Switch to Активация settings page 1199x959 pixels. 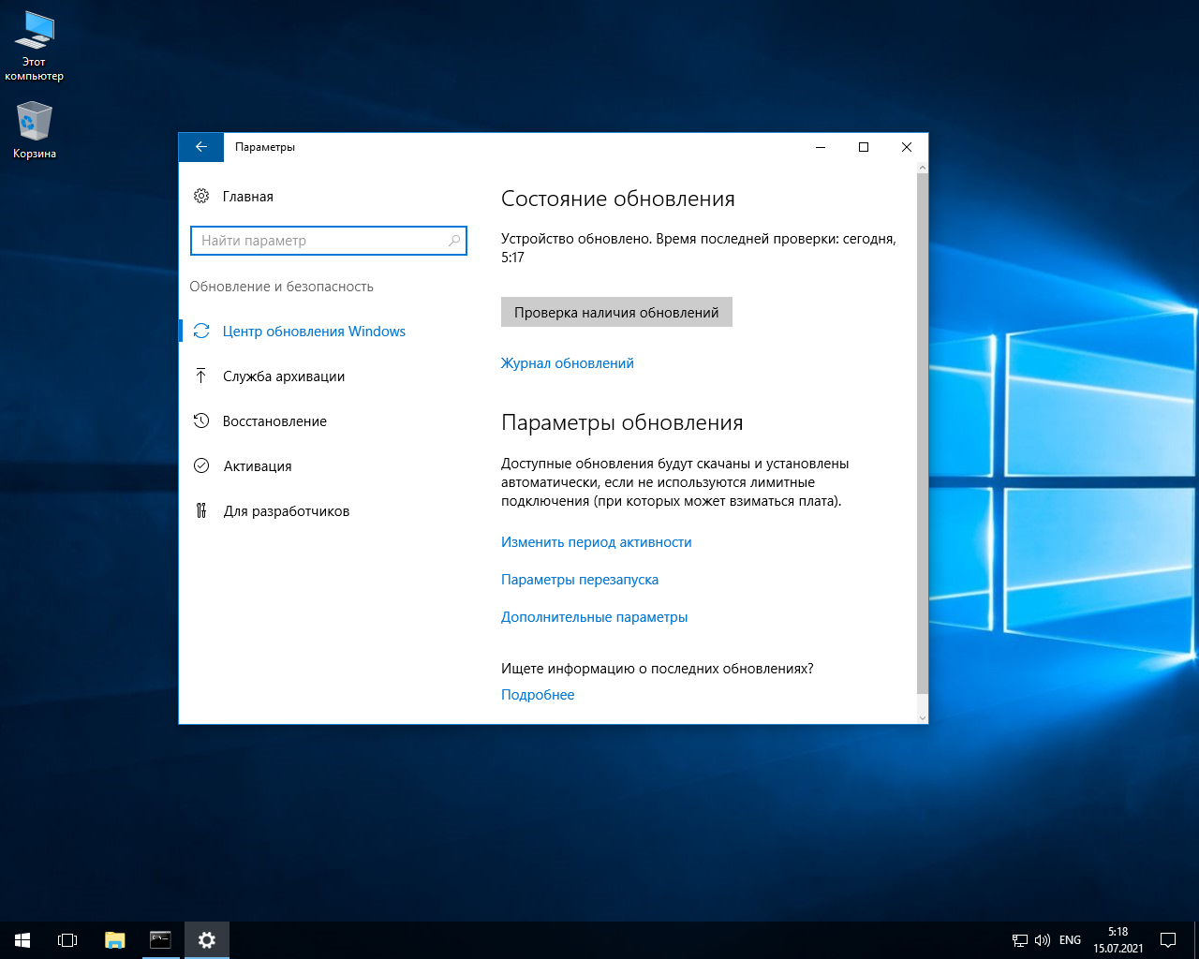(258, 466)
